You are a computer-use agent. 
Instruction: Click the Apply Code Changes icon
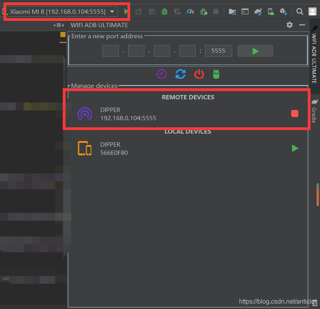tap(152, 12)
